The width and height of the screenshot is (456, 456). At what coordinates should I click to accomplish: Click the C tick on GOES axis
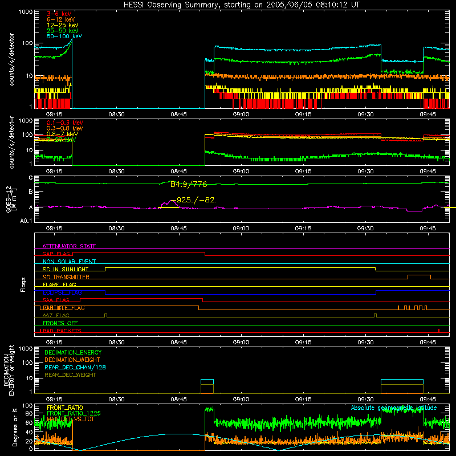point(31,178)
